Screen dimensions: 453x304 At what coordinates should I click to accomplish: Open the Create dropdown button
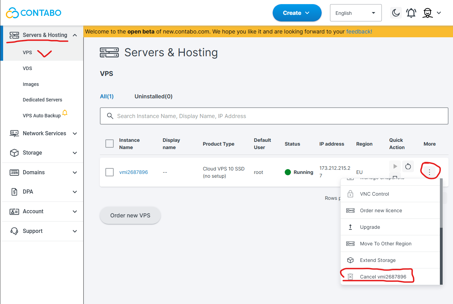click(297, 13)
